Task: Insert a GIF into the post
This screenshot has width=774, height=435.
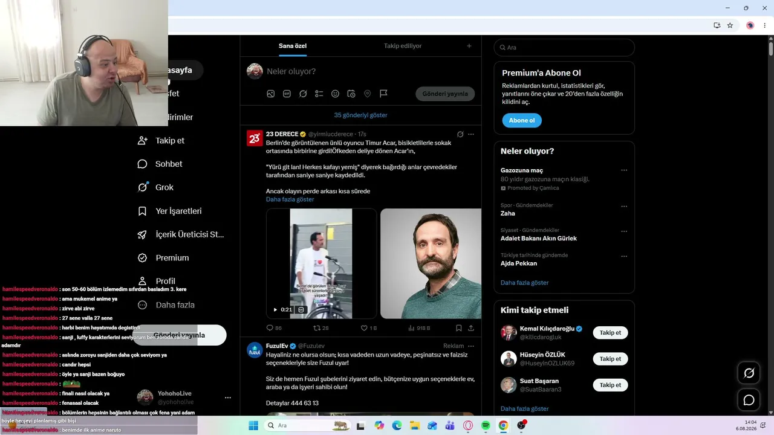Action: coord(287,94)
